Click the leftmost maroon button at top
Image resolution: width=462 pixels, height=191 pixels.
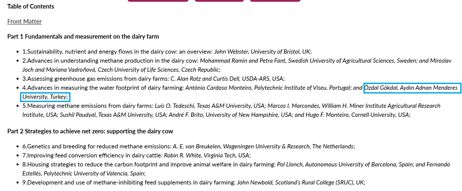pos(158,1)
